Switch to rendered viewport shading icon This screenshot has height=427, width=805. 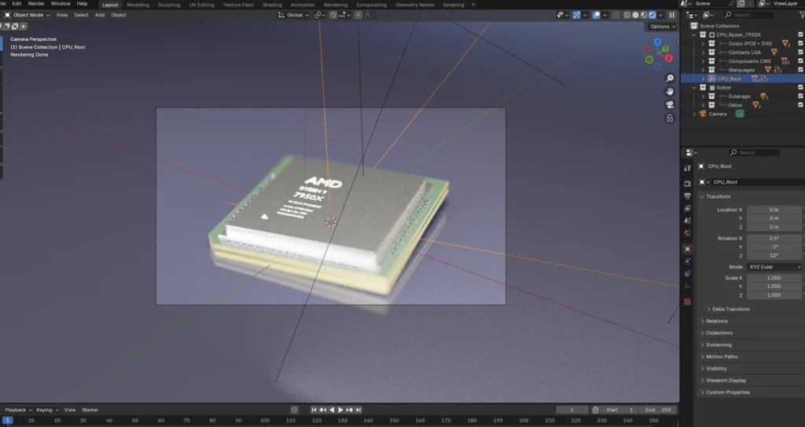pyautogui.click(x=652, y=15)
